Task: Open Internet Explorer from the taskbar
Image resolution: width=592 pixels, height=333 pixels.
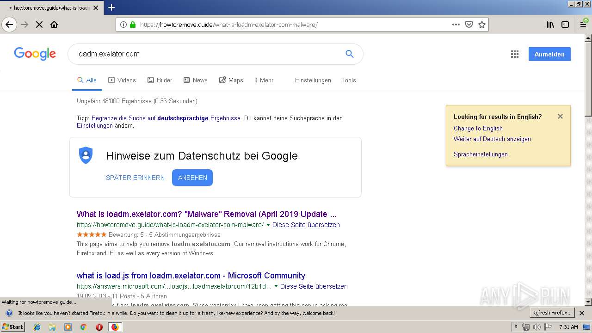Action: coord(37,327)
